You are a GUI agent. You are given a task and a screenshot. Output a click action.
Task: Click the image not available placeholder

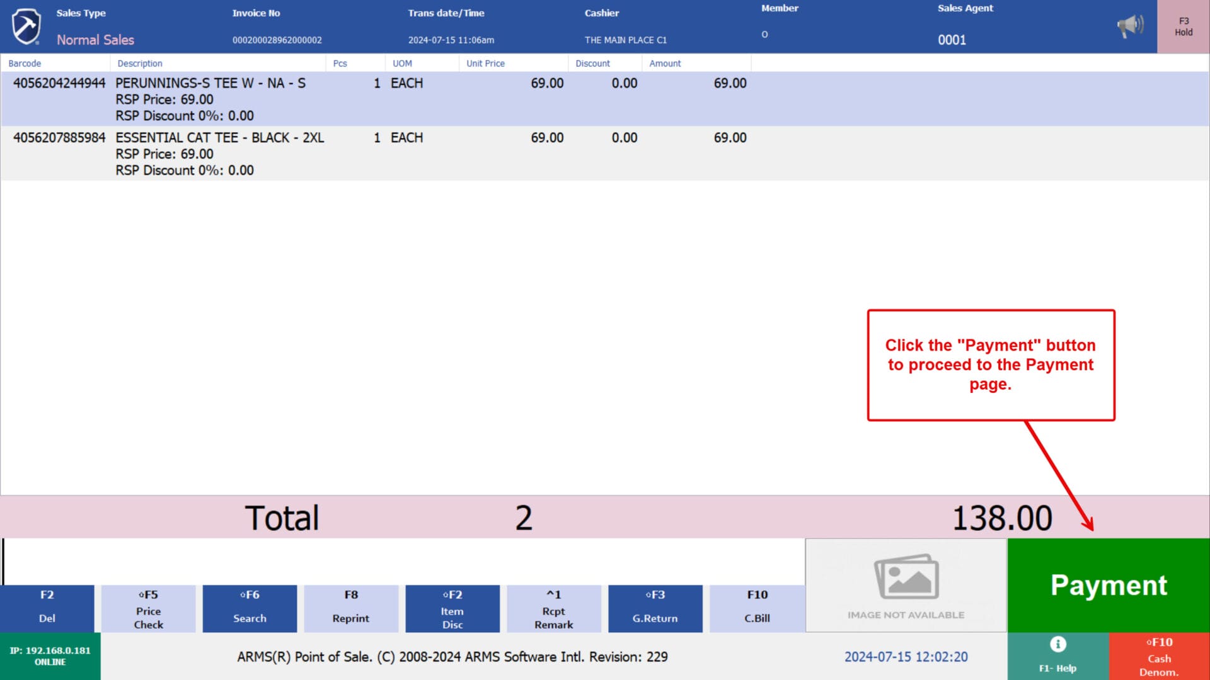(x=906, y=586)
